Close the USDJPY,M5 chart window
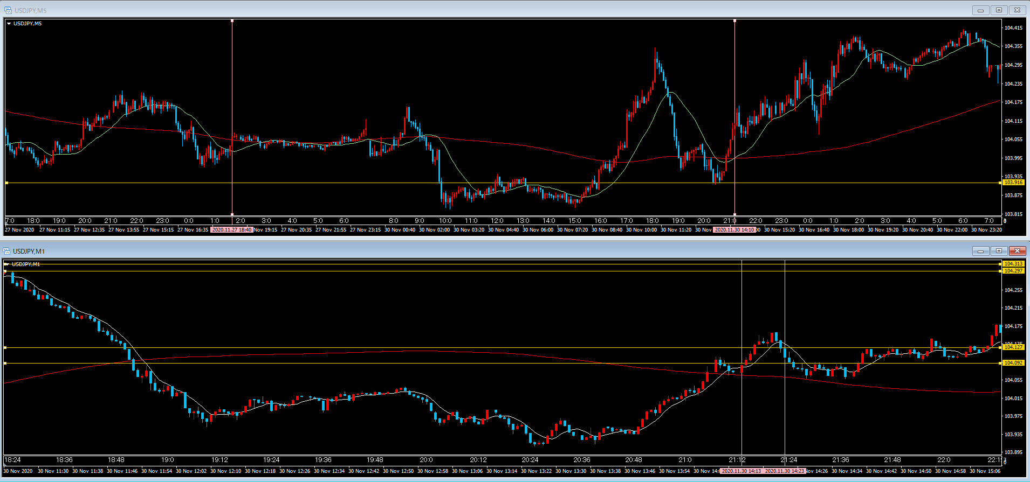 tap(1017, 10)
